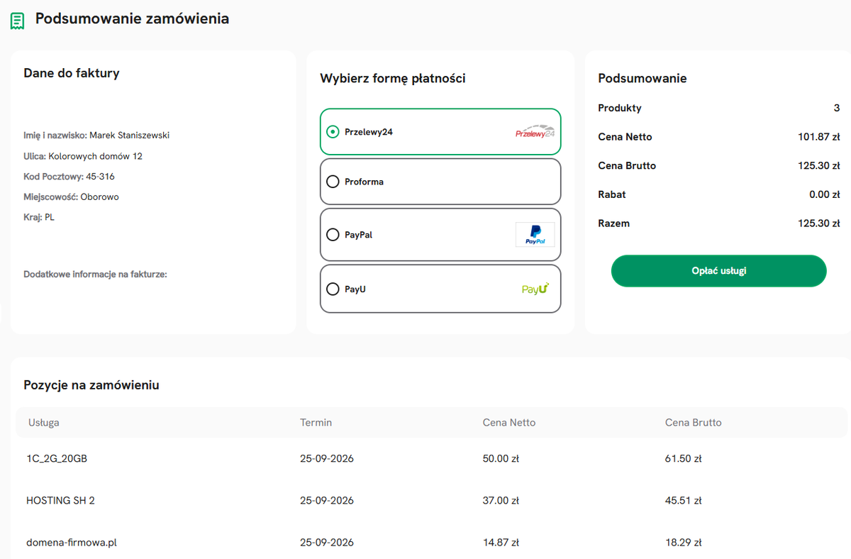Viewport: 851px width, 559px height.
Task: Click the Usługa column header
Action: 44,423
